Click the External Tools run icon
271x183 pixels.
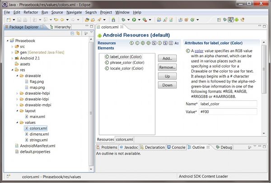click(145, 20)
